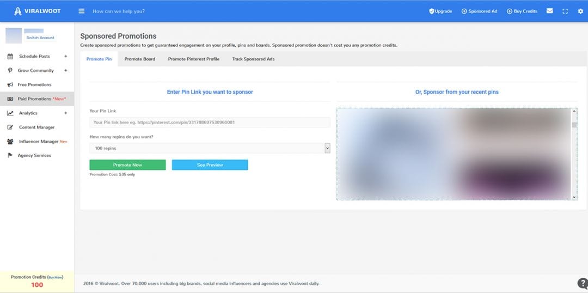Open the repins quantity dropdown

(210, 148)
